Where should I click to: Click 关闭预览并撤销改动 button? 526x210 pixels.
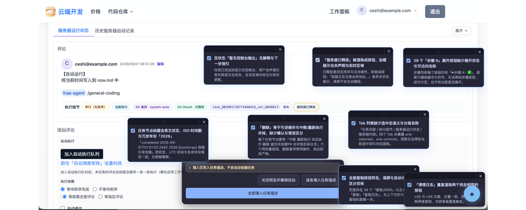(x=279, y=180)
